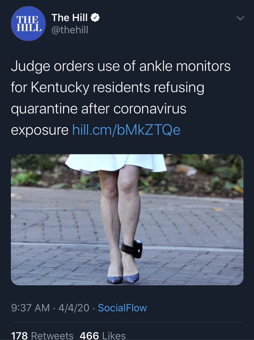Click the 4/4/20 tweet date

click(74, 308)
